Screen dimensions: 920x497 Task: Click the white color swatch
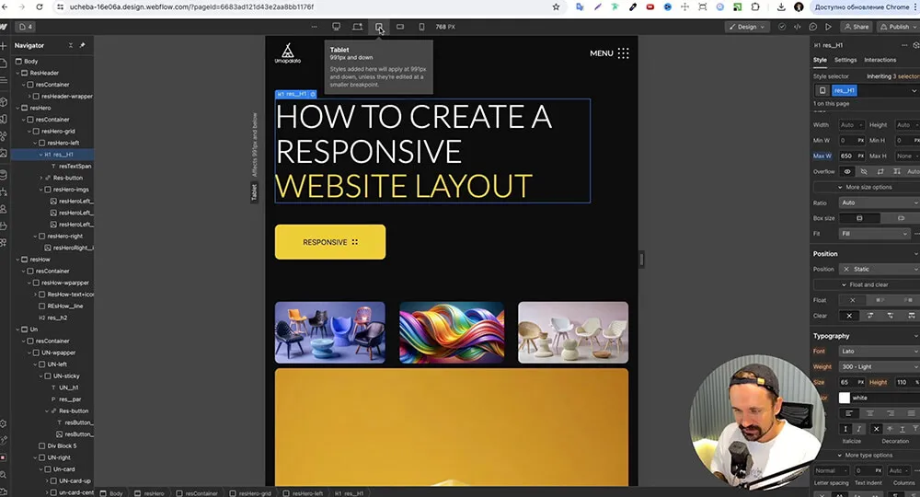pyautogui.click(x=844, y=398)
